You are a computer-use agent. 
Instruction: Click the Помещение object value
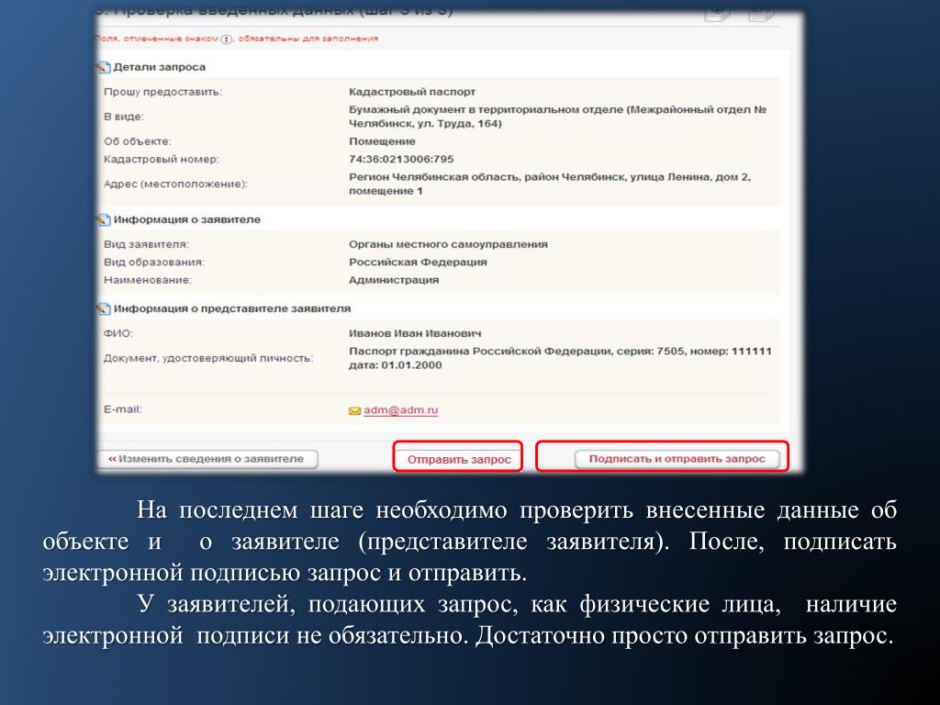click(x=382, y=142)
